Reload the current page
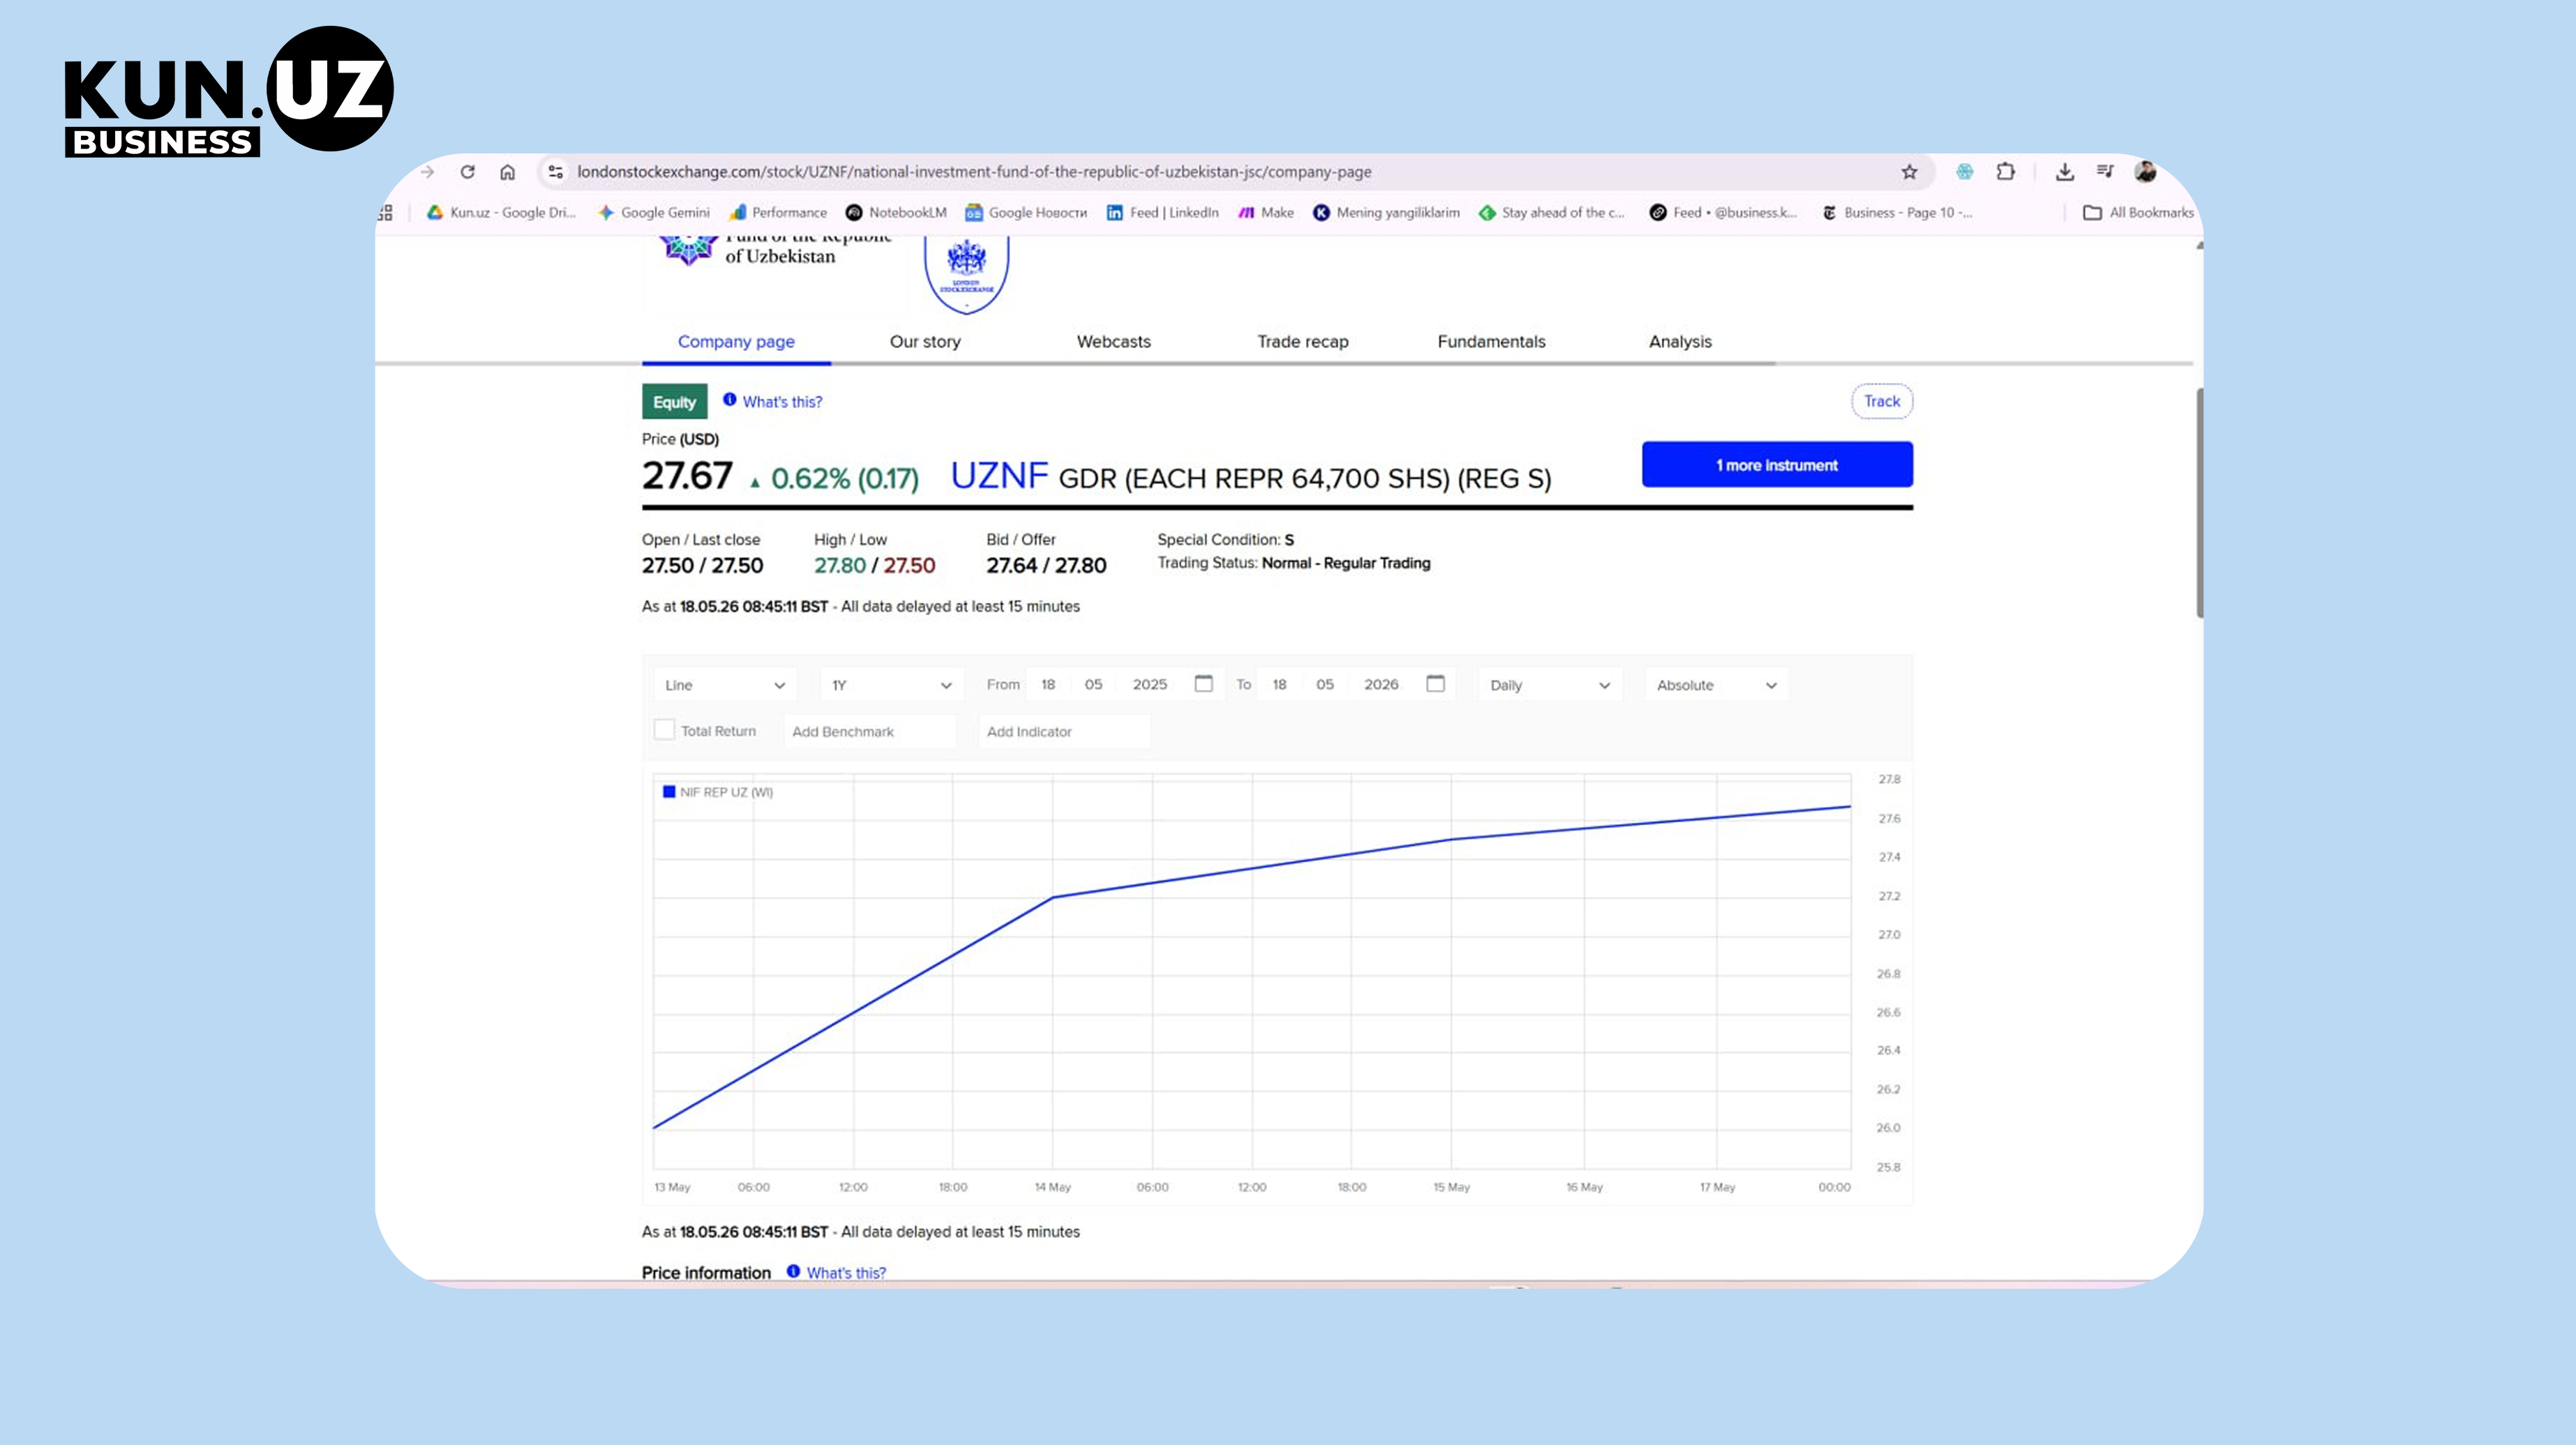The image size is (2576, 1445). (x=467, y=172)
